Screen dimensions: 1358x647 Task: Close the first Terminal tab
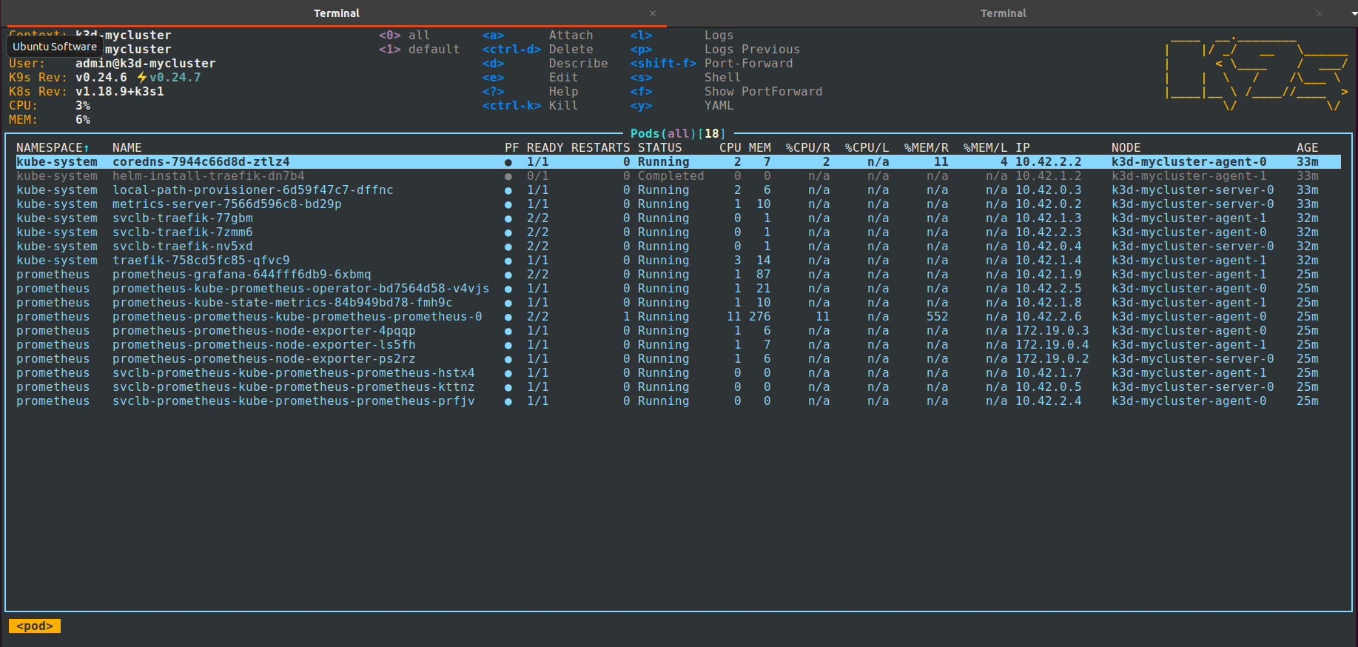[x=653, y=13]
